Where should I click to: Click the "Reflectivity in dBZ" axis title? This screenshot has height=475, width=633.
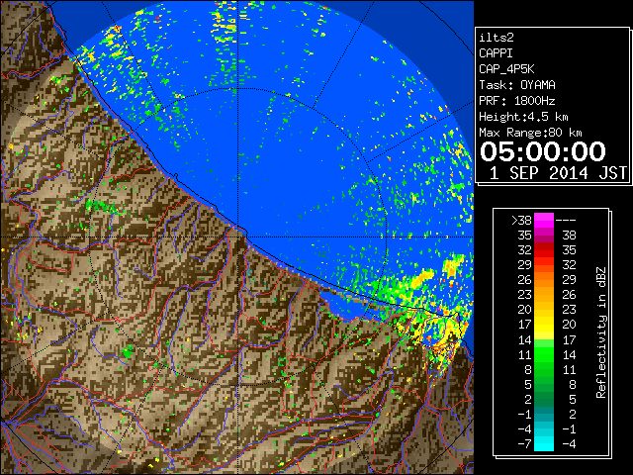pos(601,332)
